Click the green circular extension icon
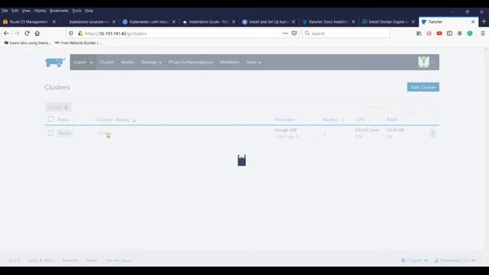The width and height of the screenshot is (489, 275). point(470,34)
